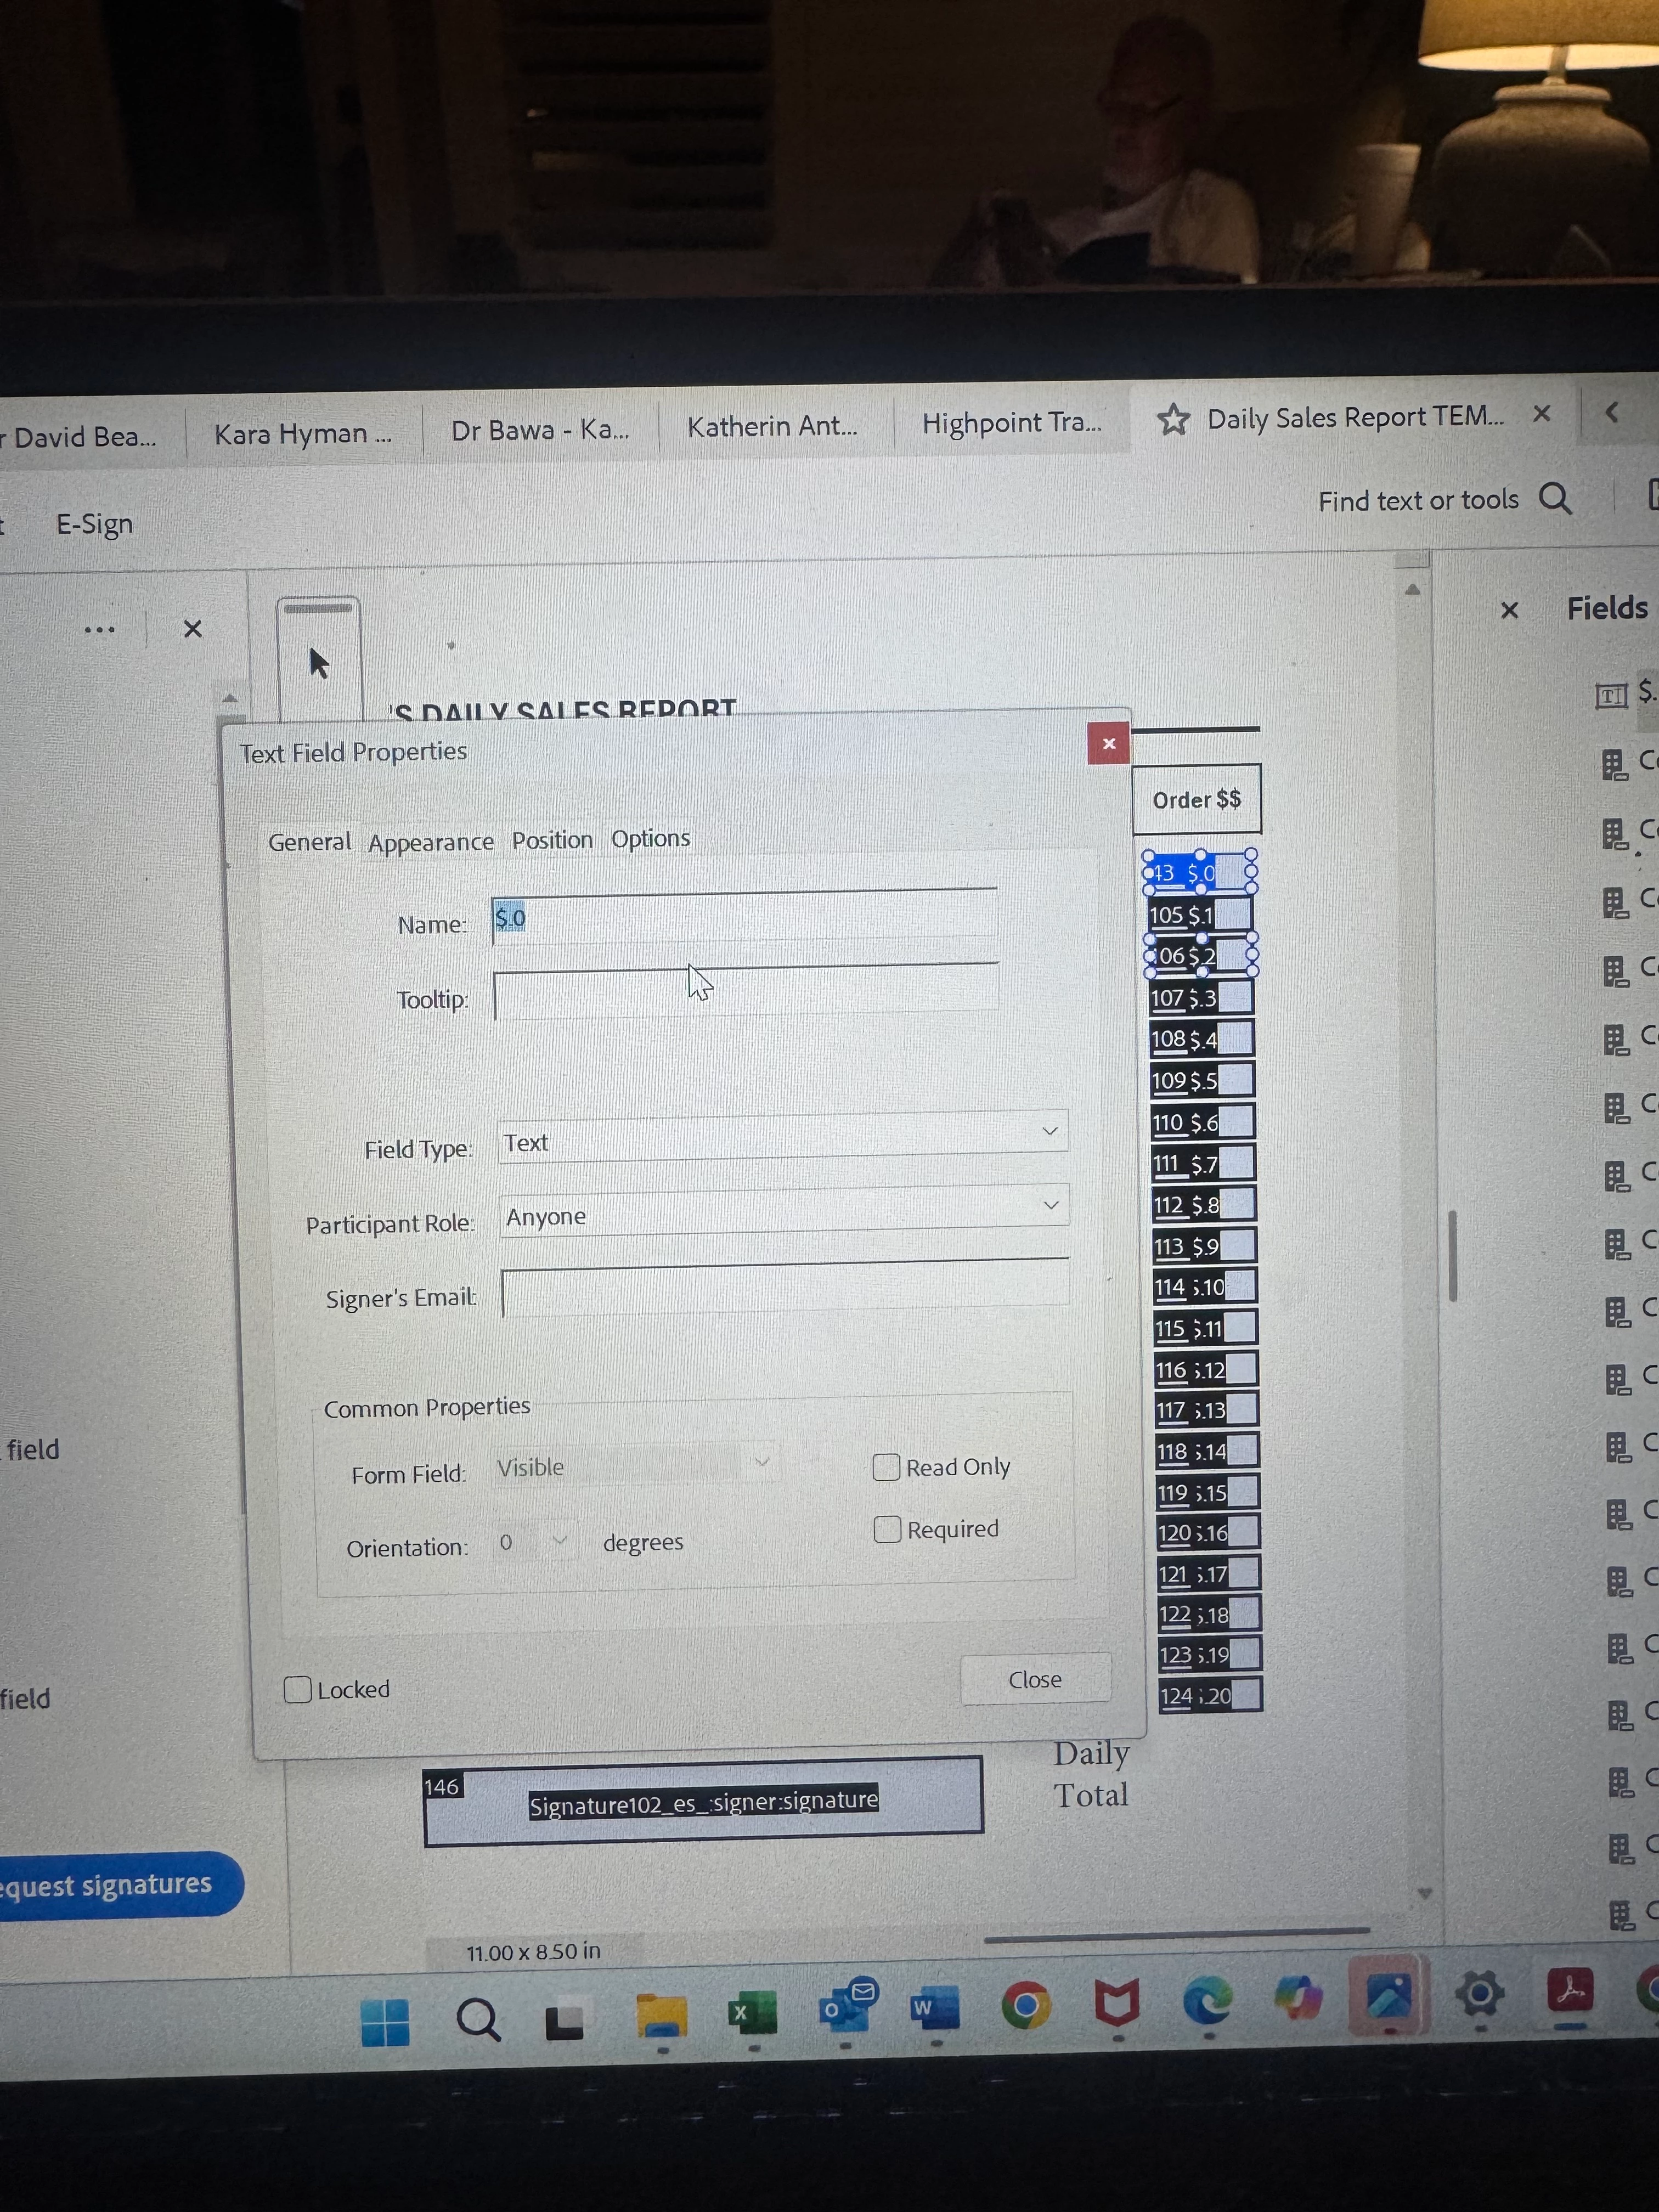Toggle the Locked checkbox
The height and width of the screenshot is (2212, 1659).
(297, 1689)
